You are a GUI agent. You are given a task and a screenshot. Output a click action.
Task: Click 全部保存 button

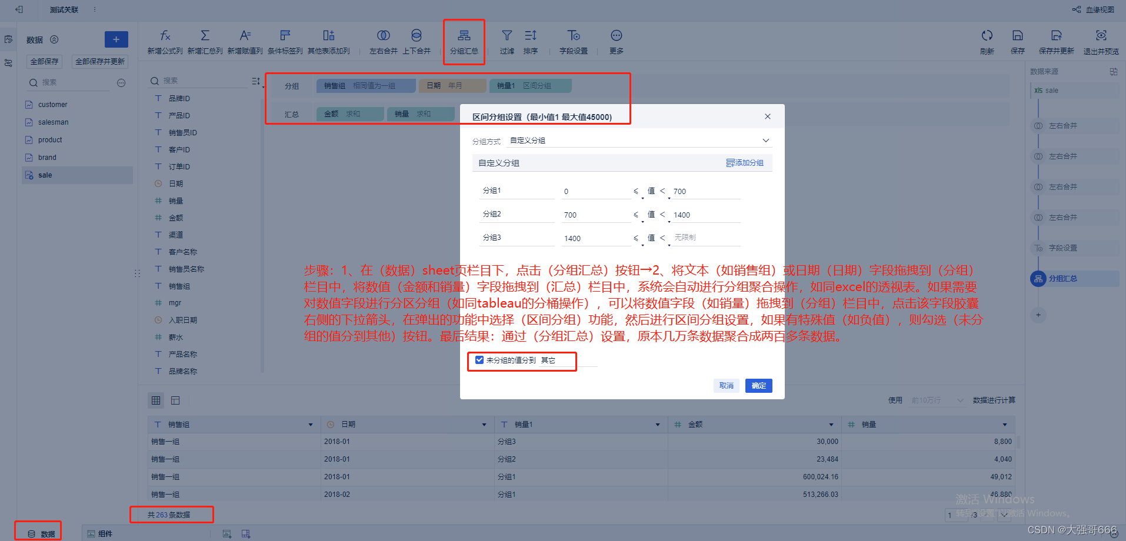(45, 62)
